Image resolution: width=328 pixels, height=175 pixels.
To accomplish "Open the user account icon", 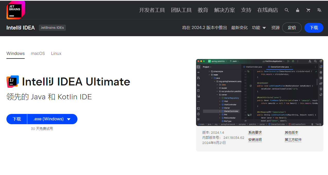I will point(298,10).
